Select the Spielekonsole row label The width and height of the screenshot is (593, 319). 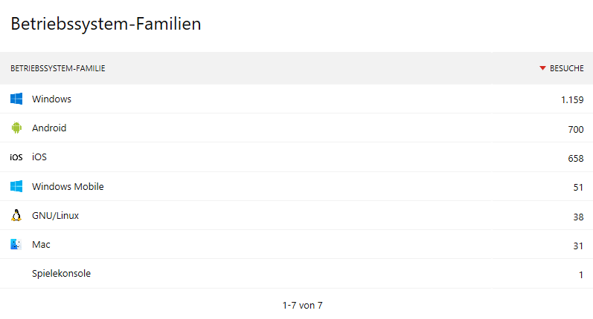pos(61,273)
